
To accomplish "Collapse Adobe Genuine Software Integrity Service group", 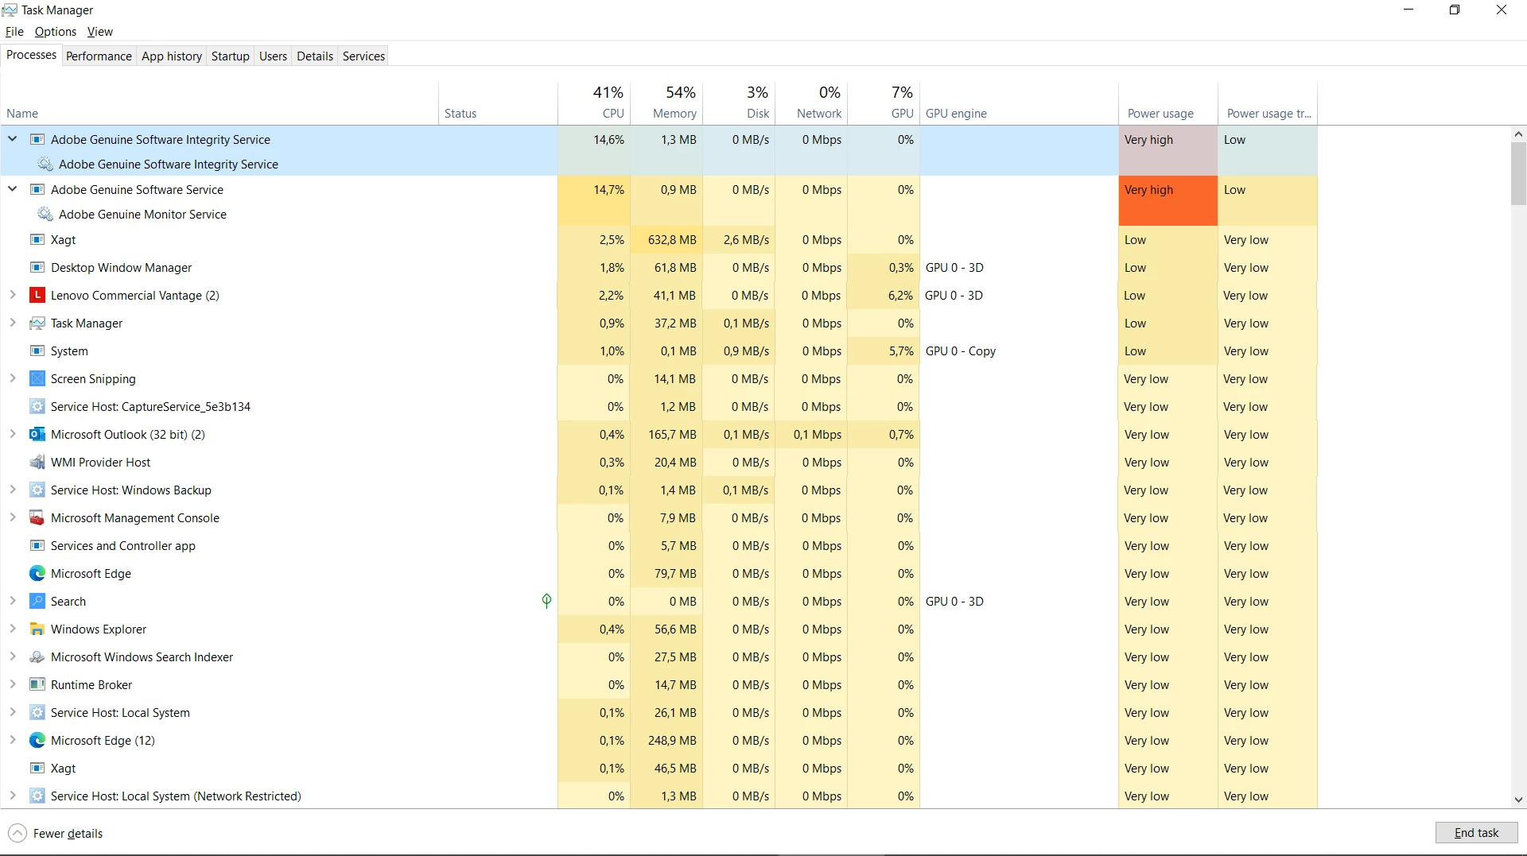I will (13, 139).
